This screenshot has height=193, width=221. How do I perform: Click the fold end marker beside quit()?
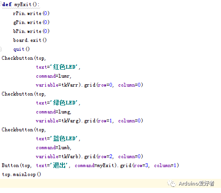(0, 49)
